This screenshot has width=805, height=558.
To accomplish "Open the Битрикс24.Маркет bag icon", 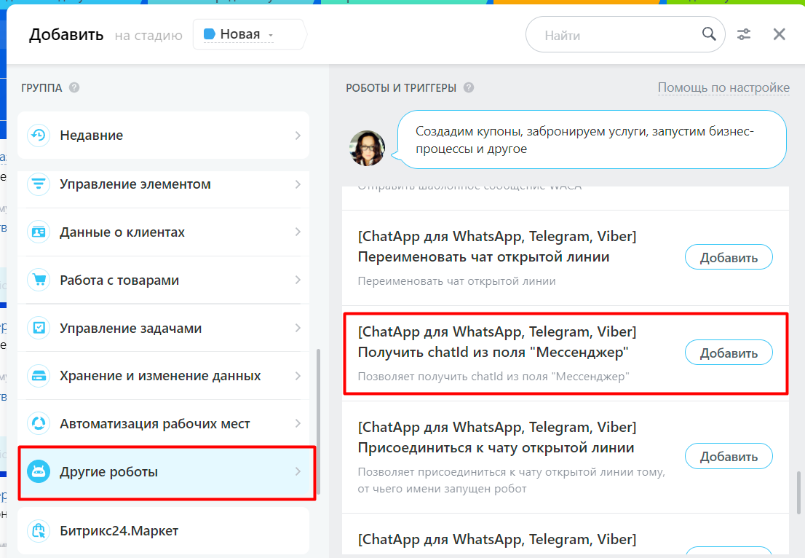I will coord(38,531).
